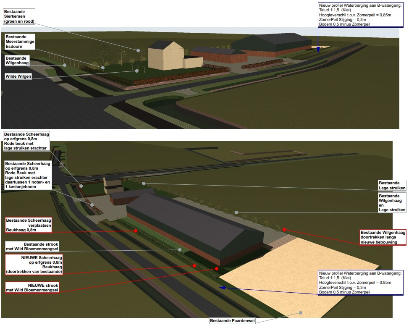This screenshot has height=325, width=409.
Task: Select the Scheerhaag label mentioning '1 kastanjeboom'
Action: pos(28,175)
